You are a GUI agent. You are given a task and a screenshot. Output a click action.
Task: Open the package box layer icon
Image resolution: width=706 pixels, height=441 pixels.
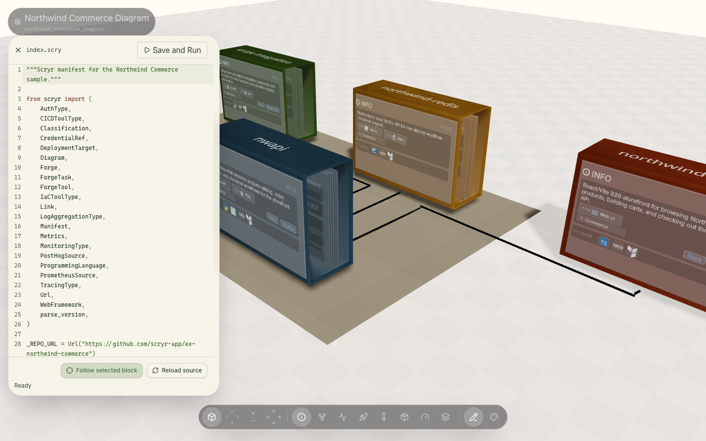404,417
